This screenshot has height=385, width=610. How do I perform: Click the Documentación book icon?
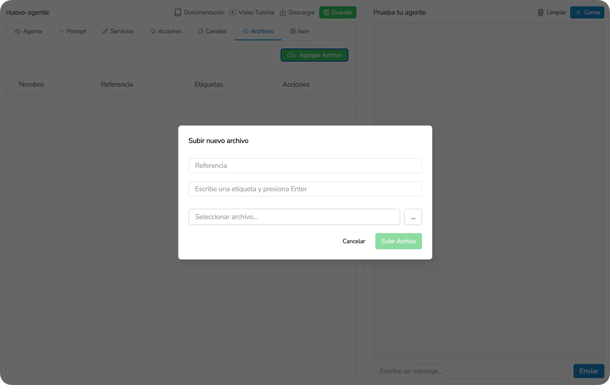[x=178, y=12]
